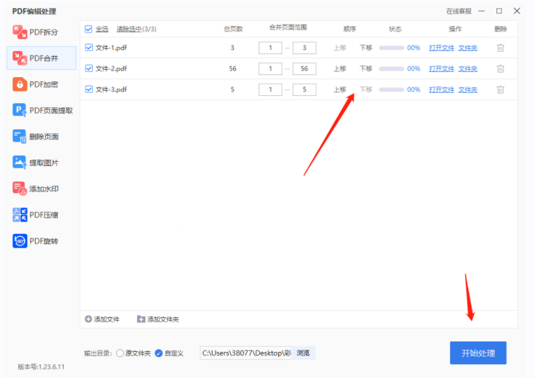Click 打开文件 link for 文件-3.pdf
This screenshot has height=378, width=535.
point(442,89)
